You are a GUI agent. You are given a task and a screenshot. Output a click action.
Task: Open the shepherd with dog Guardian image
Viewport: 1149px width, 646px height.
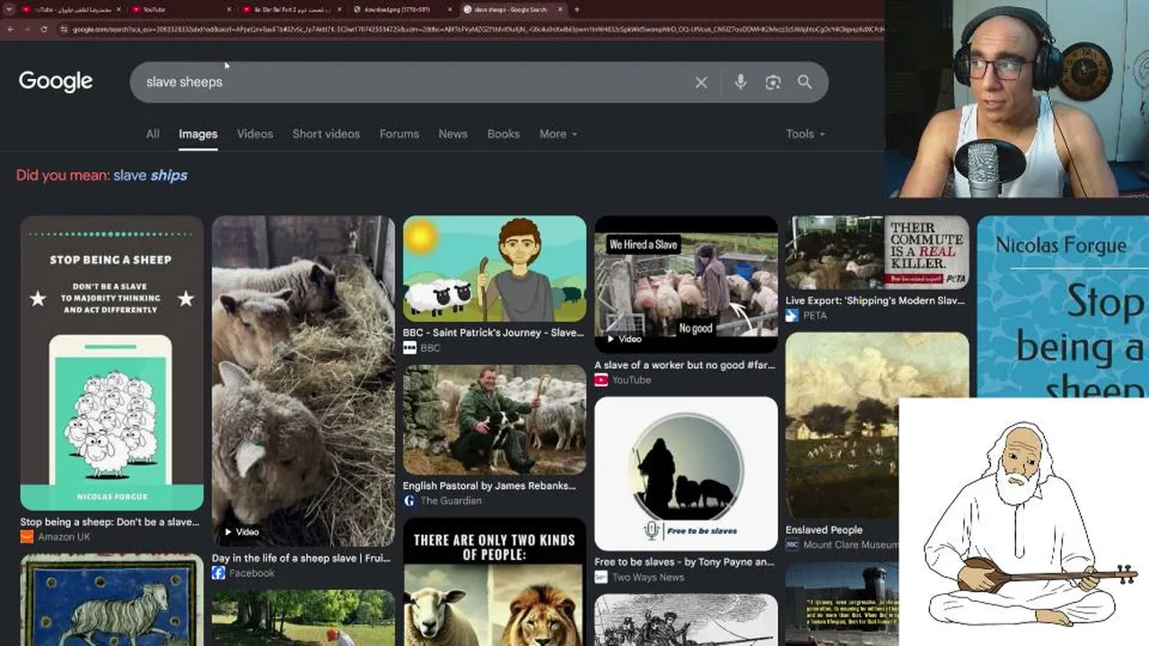coord(495,420)
